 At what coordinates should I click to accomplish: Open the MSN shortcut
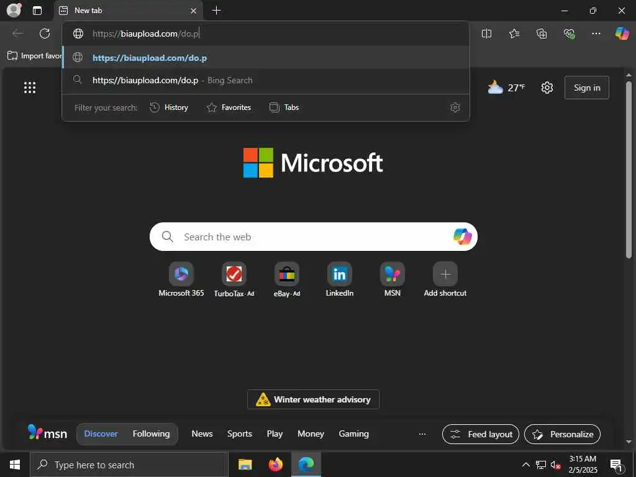coord(393,280)
